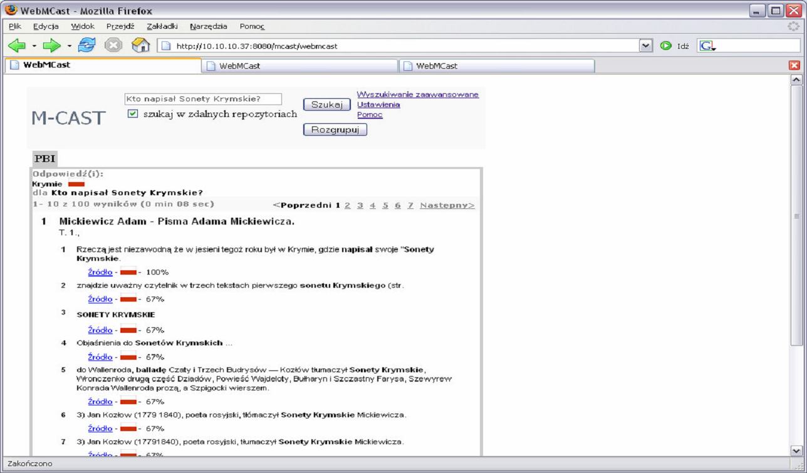Open the Przejdź menu
The image size is (807, 473).
pos(120,26)
